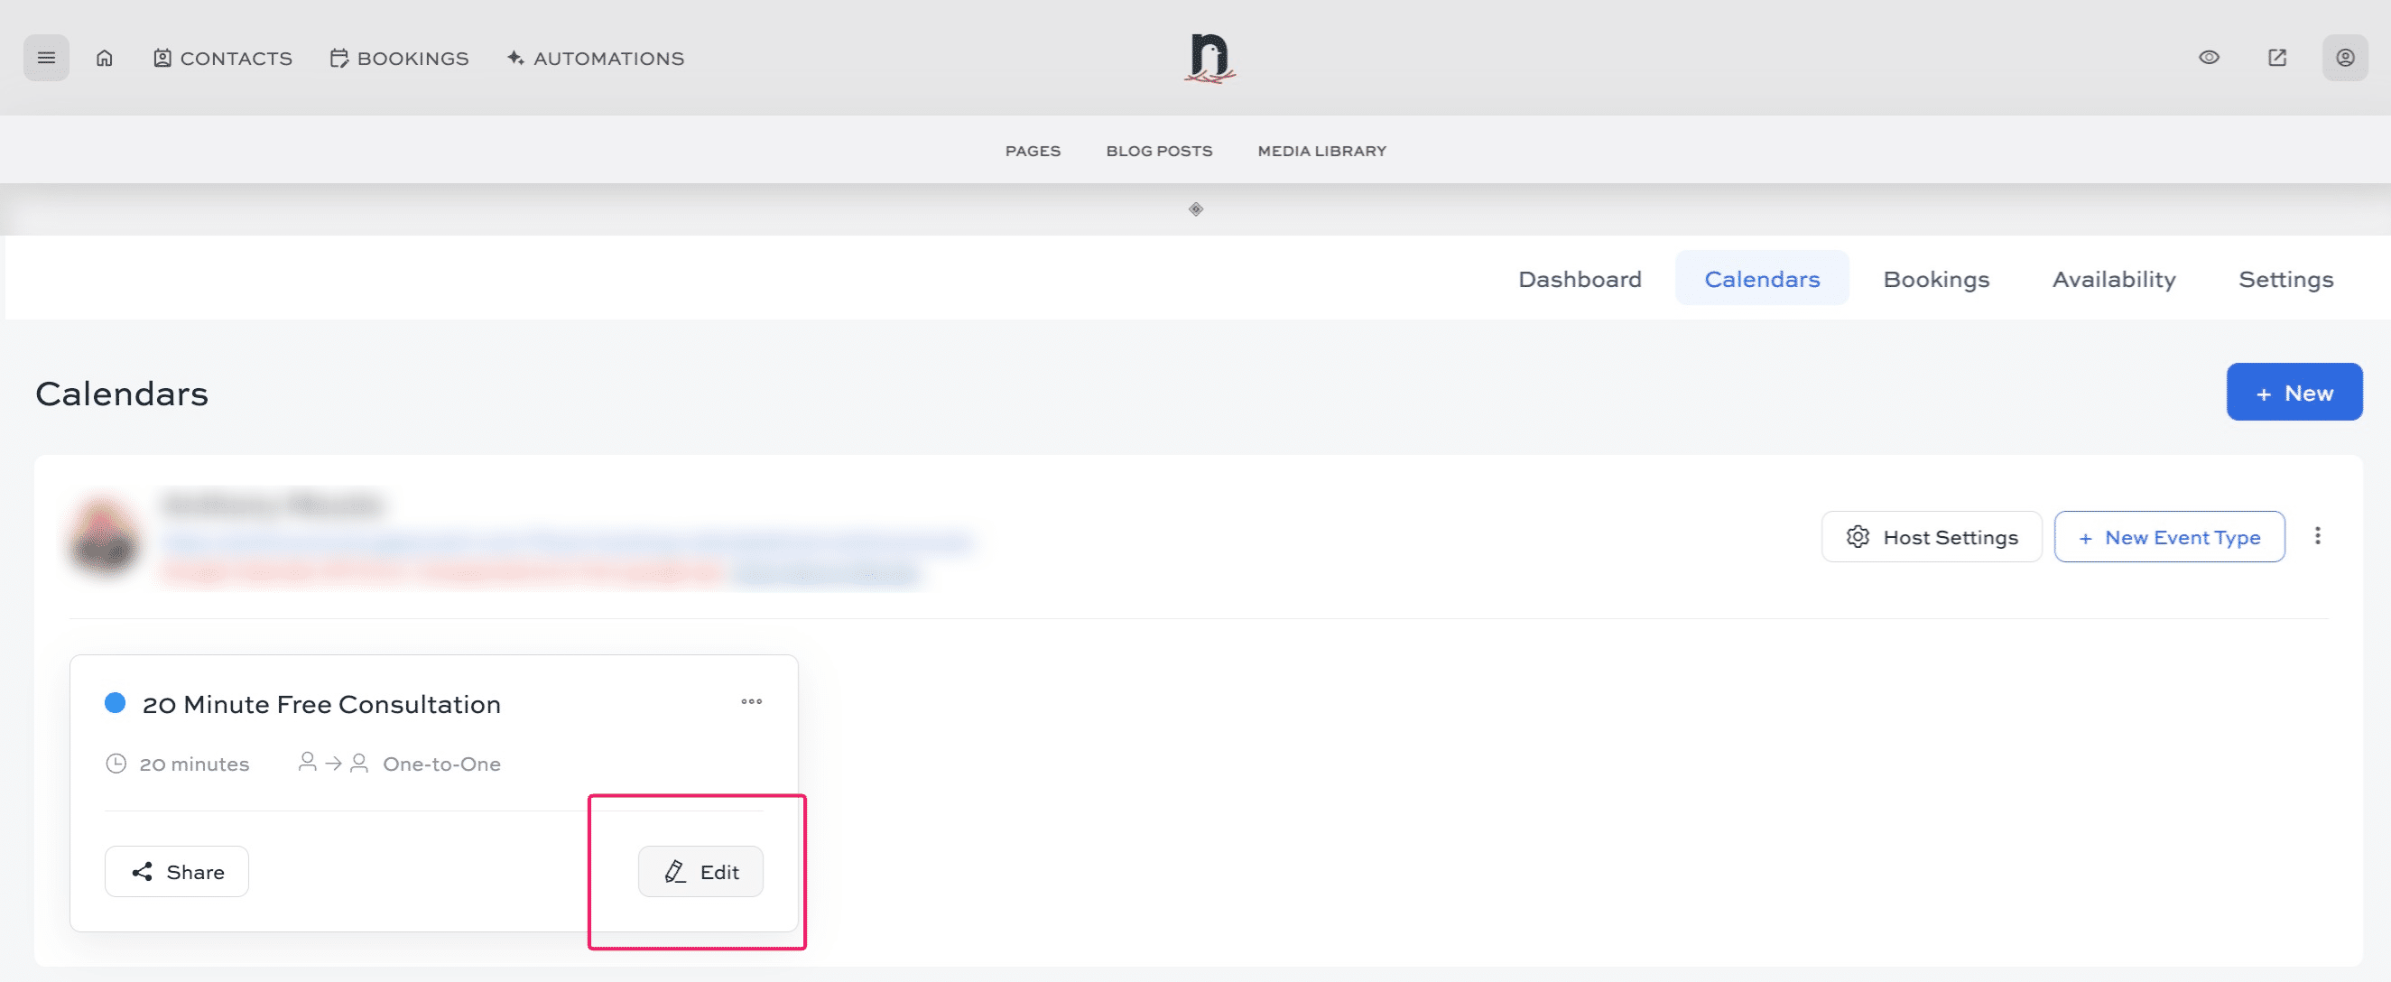This screenshot has width=2391, height=982.
Task: Click the diamond collapse handle below submenu
Action: point(1195,208)
